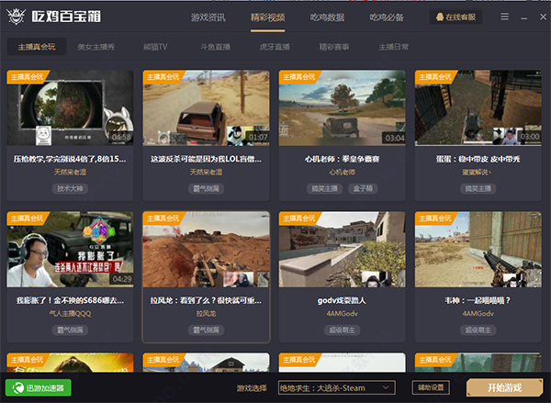
Task: Show 精彩赛事 category
Action: 334,47
